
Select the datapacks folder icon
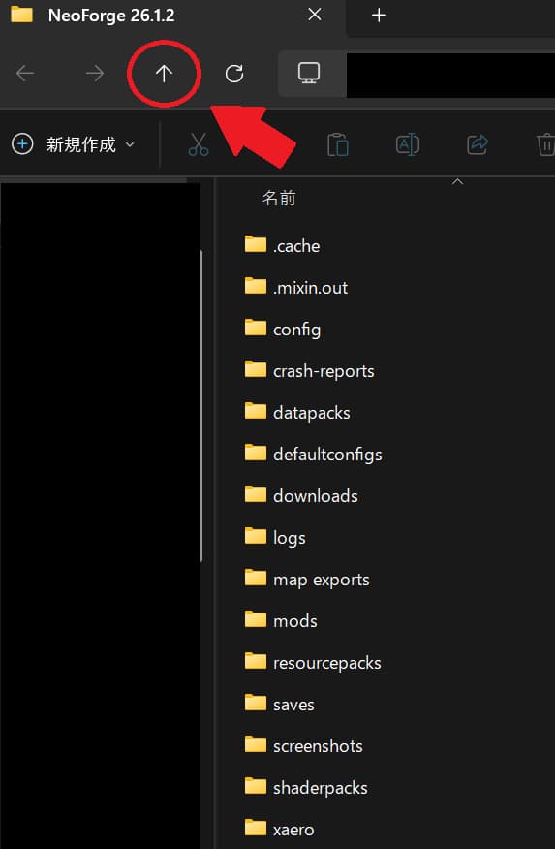tap(256, 412)
